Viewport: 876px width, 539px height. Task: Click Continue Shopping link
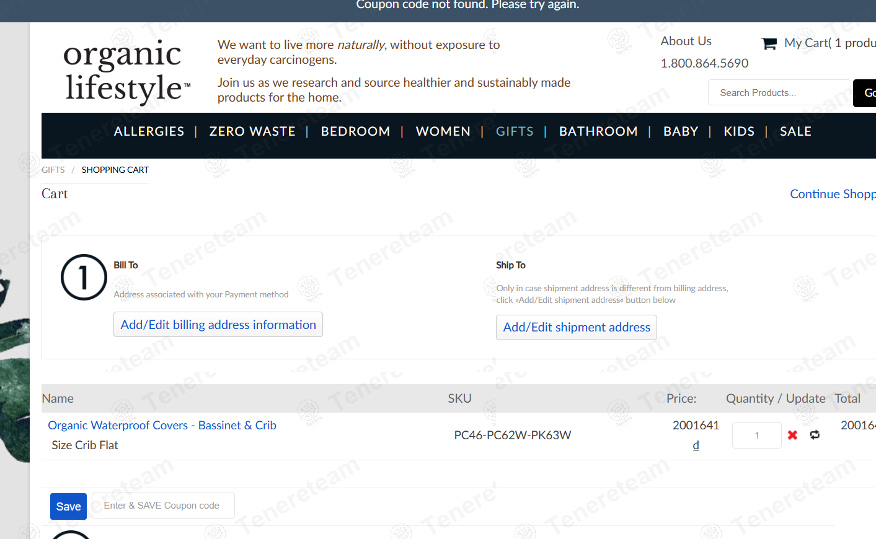(833, 194)
